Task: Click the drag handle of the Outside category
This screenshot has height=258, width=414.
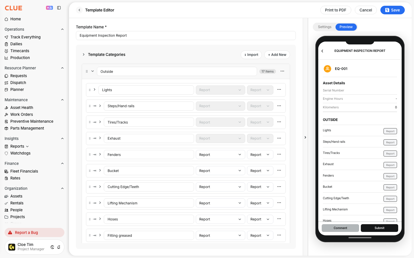Action: click(87, 71)
